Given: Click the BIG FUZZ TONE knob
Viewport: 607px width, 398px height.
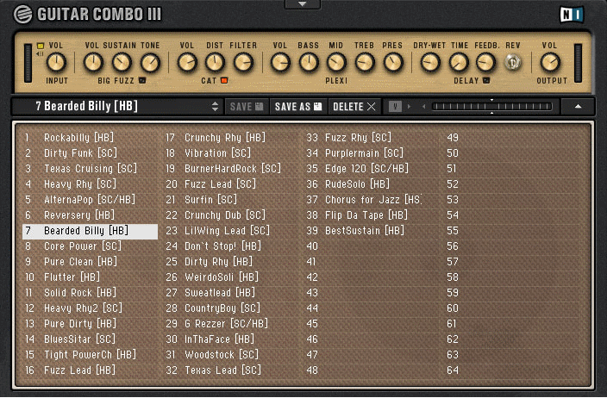Looking at the screenshot, I should [150, 63].
